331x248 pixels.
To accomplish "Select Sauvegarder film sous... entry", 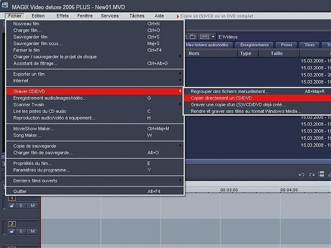I will pos(95,43).
